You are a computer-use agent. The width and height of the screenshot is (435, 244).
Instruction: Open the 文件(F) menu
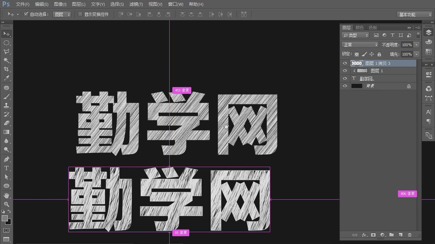pyautogui.click(x=22, y=4)
